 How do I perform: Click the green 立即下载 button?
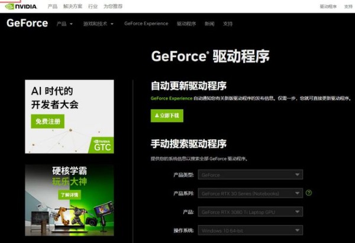(x=167, y=116)
